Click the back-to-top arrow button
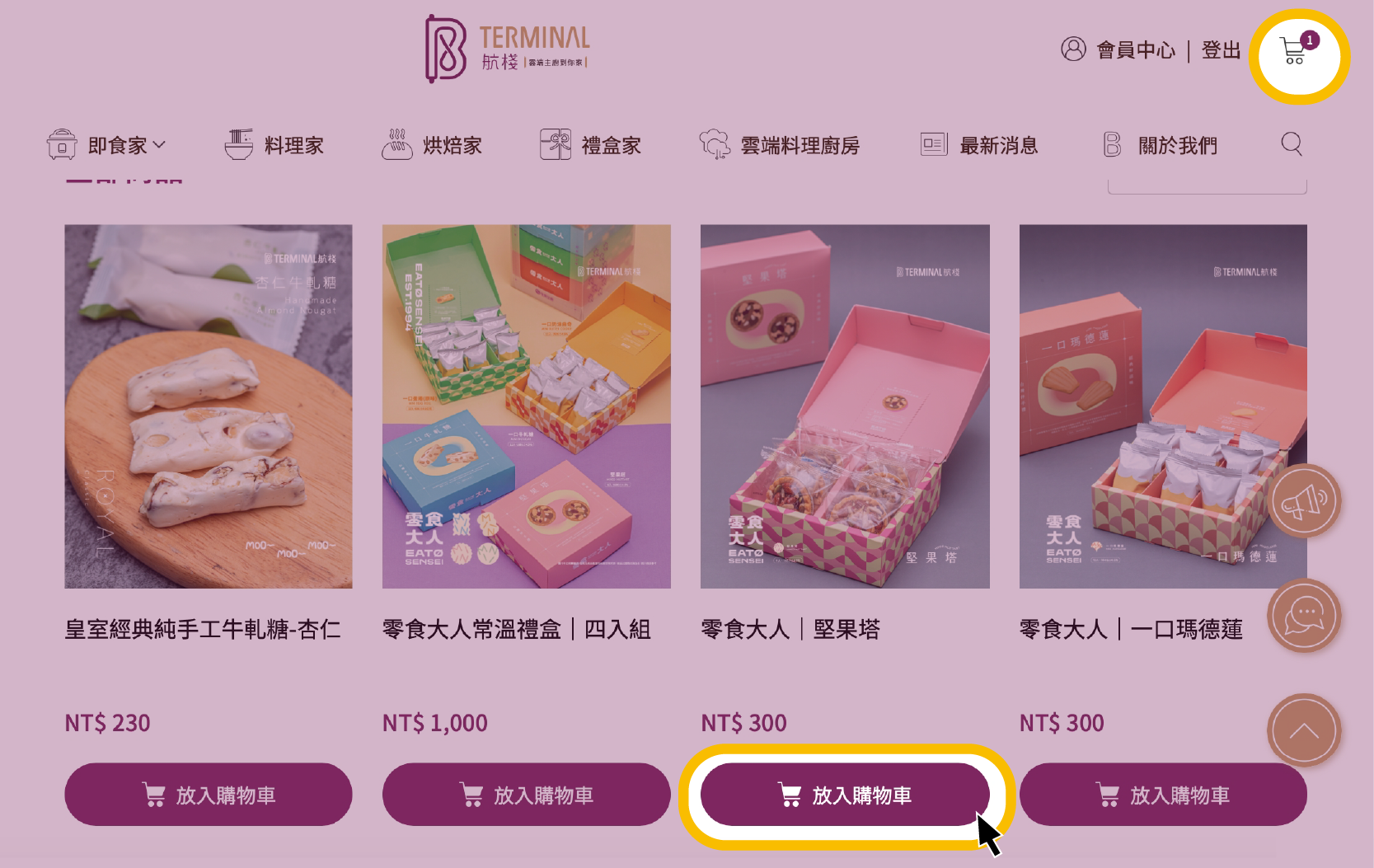This screenshot has height=868, width=1374. pos(1305,730)
